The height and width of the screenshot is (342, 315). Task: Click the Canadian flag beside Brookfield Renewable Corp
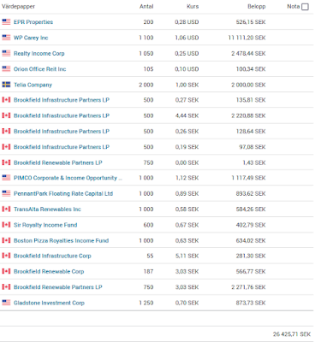point(6,271)
